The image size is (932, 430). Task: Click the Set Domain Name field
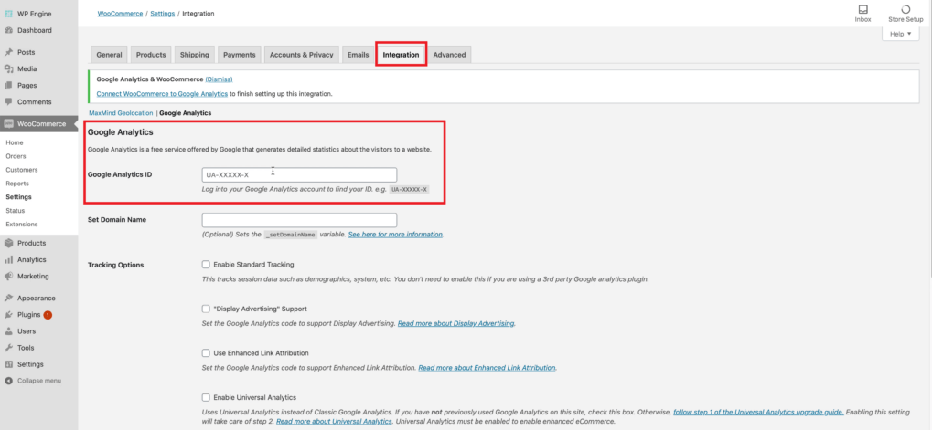tap(300, 220)
